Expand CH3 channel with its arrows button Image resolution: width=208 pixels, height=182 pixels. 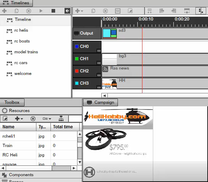point(99,88)
